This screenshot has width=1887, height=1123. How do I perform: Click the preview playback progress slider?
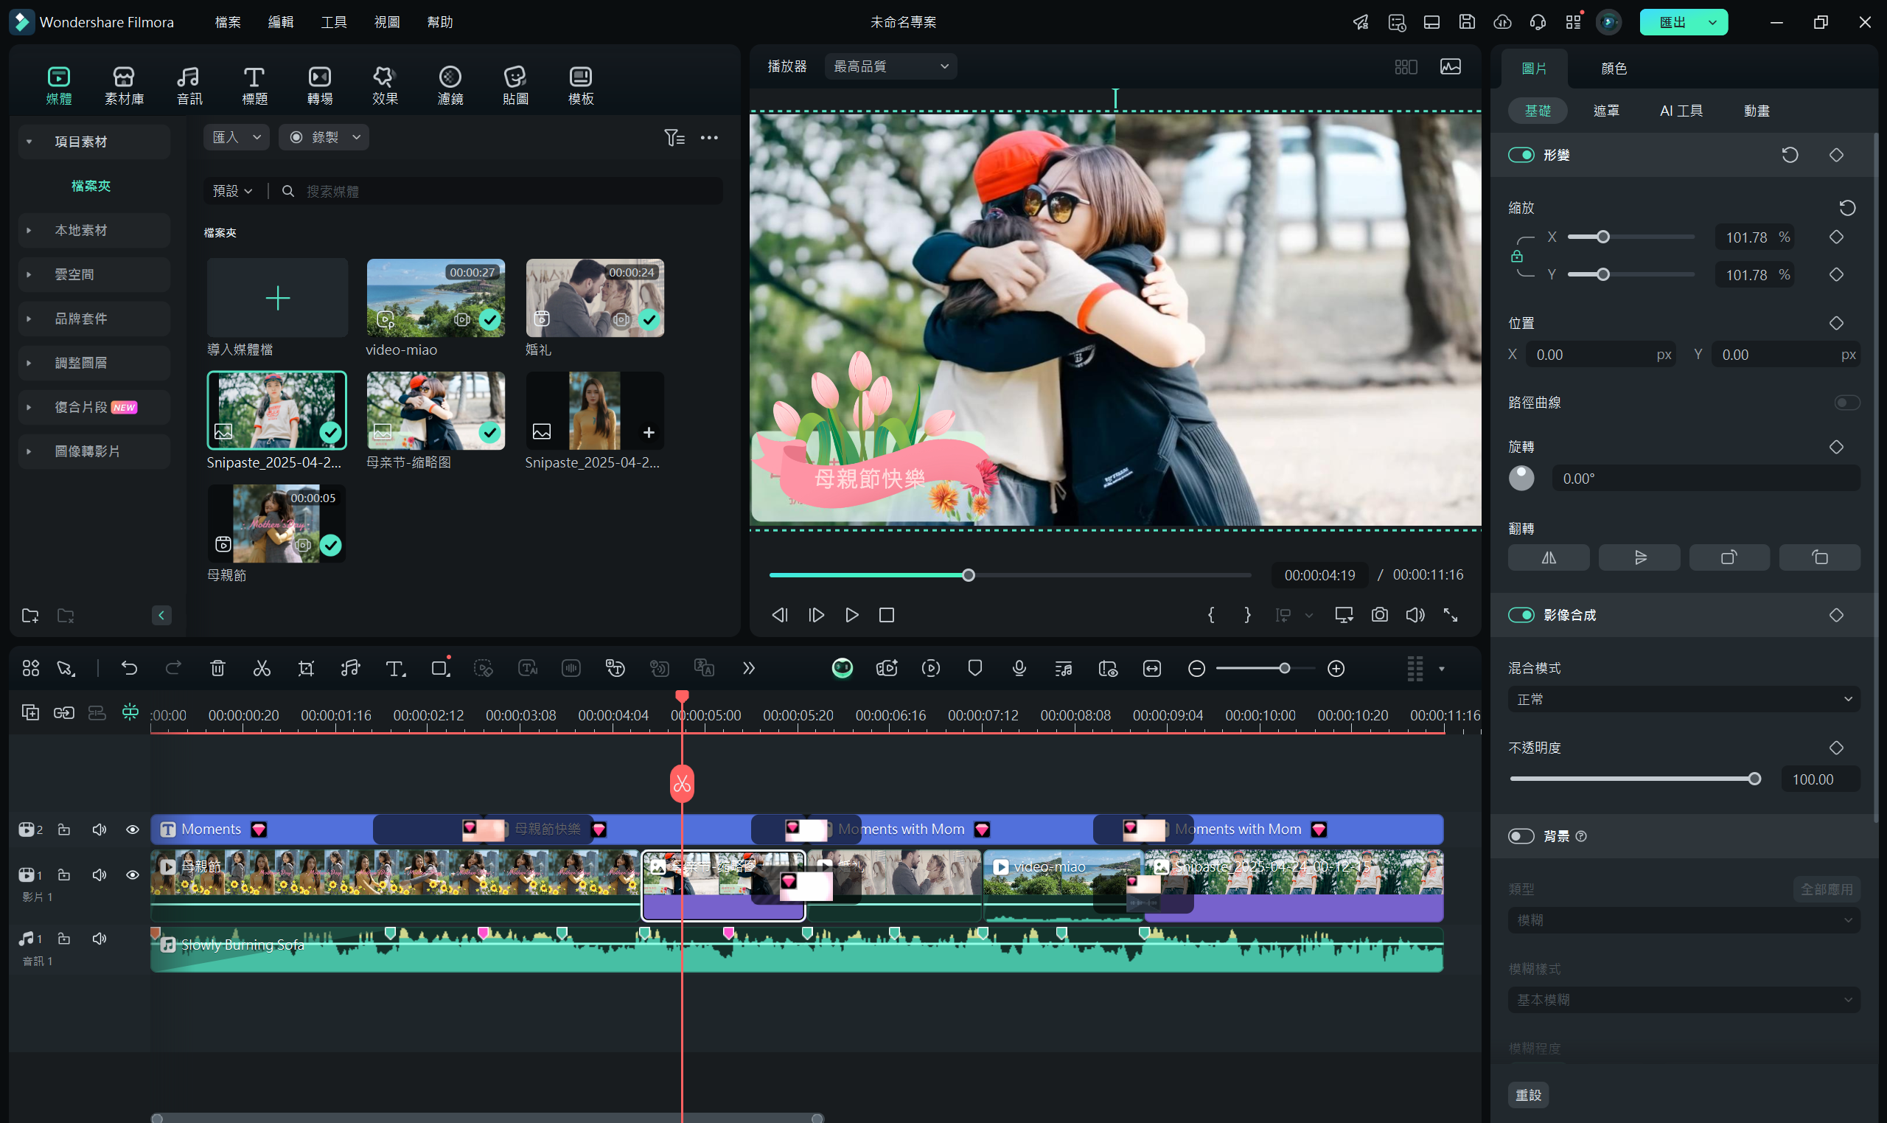point(1010,576)
